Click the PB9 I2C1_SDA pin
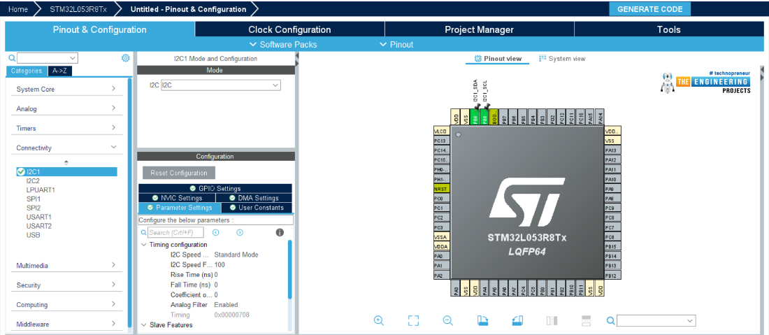The height and width of the screenshot is (335, 769). pyautogui.click(x=475, y=116)
